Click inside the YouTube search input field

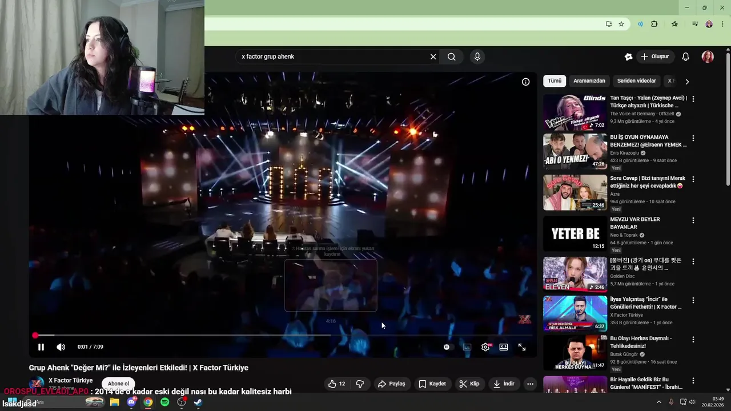click(334, 57)
